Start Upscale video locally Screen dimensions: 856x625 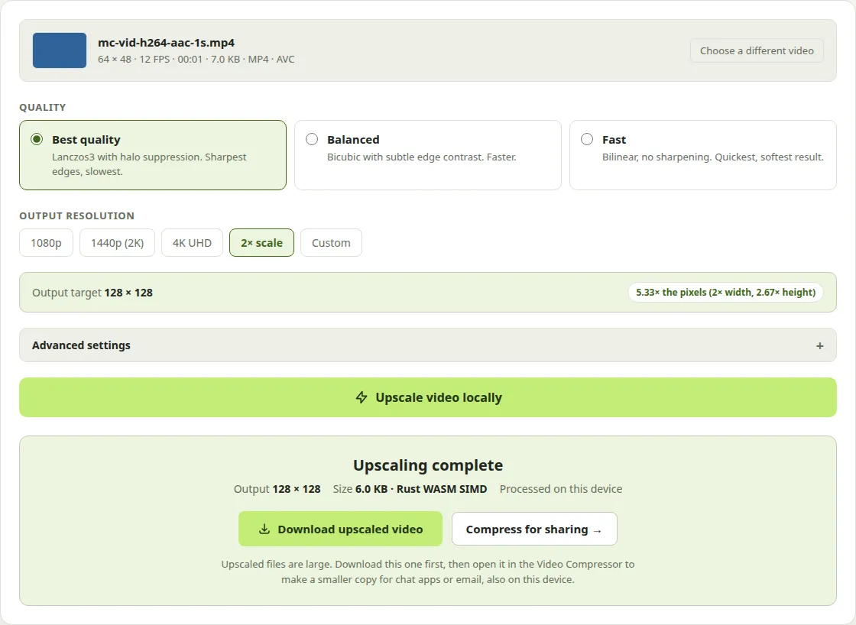point(428,397)
